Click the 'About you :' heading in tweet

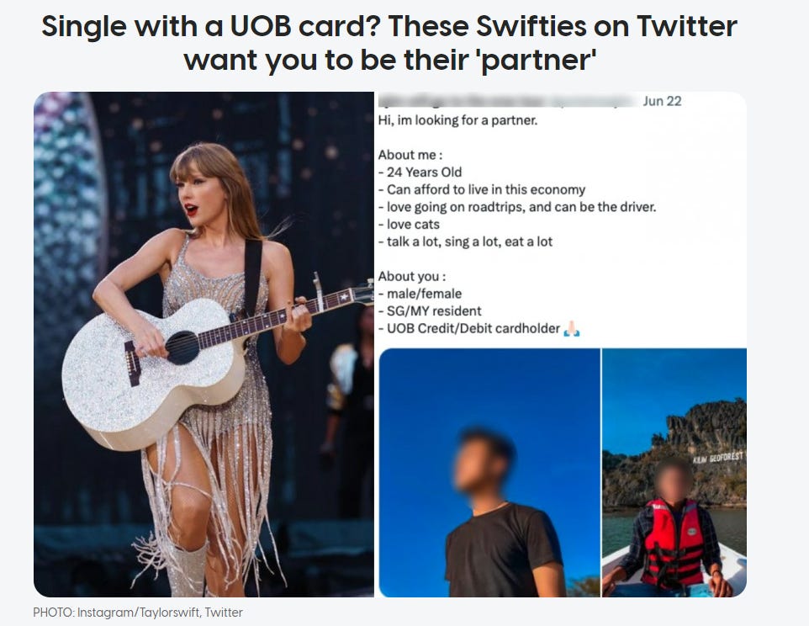point(412,276)
